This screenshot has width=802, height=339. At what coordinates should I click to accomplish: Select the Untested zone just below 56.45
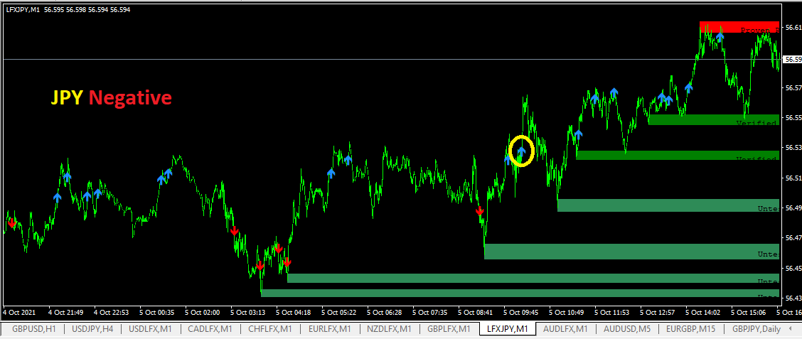[x=533, y=278]
